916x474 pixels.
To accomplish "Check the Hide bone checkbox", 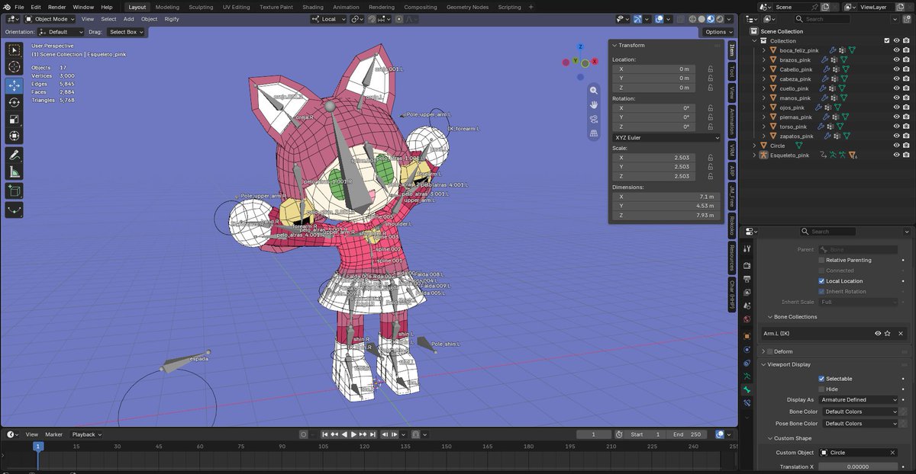I will coord(821,389).
